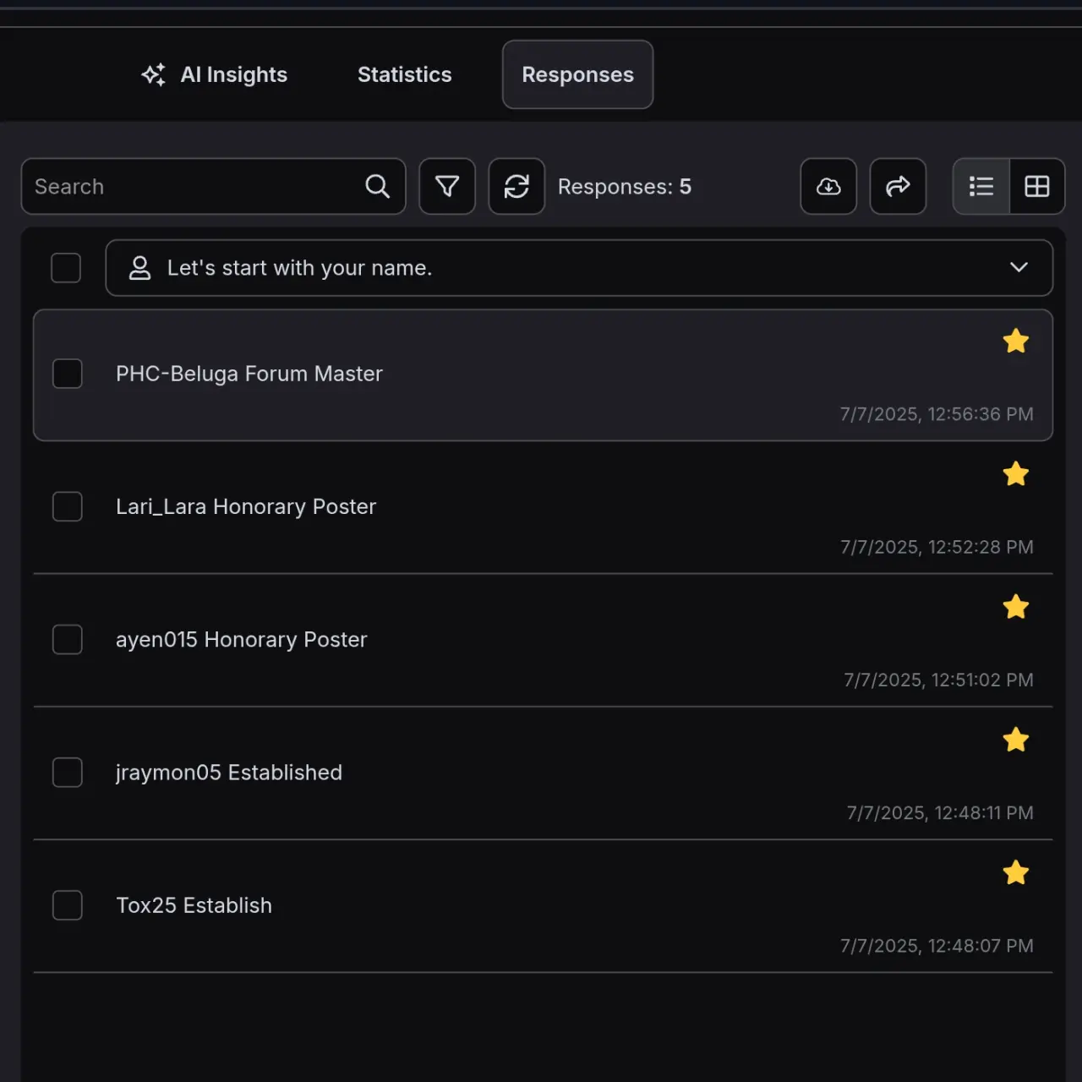The width and height of the screenshot is (1082, 1082).
Task: Switch to table grid view
Action: 1037,186
